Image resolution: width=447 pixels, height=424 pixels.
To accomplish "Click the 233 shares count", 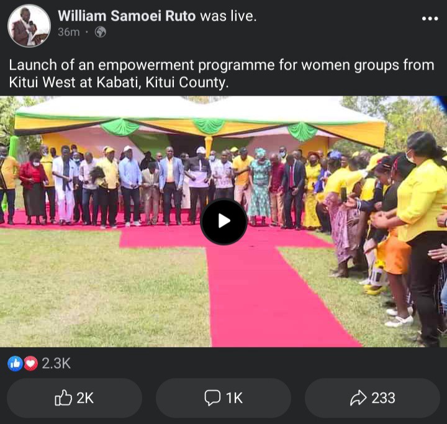I will pyautogui.click(x=384, y=398).
